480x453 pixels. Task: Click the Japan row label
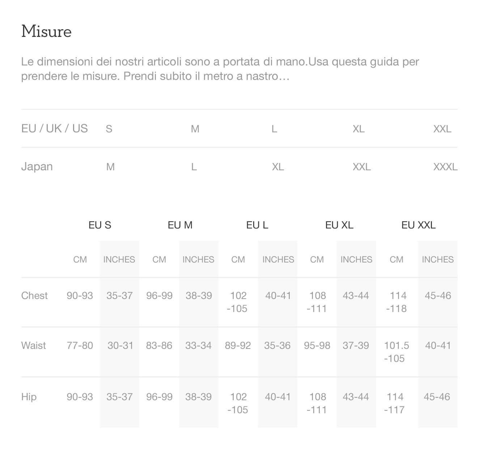tap(37, 167)
